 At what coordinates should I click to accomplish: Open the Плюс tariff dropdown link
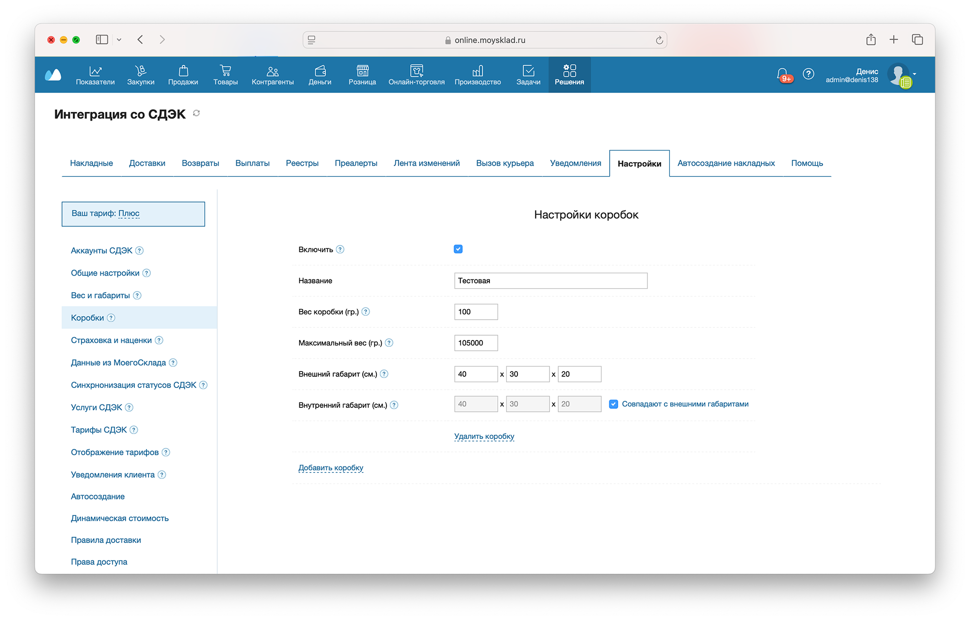pos(129,213)
